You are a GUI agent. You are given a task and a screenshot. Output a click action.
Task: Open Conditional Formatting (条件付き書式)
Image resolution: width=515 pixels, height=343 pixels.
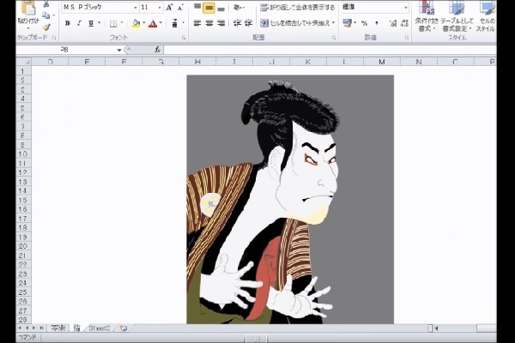(427, 15)
